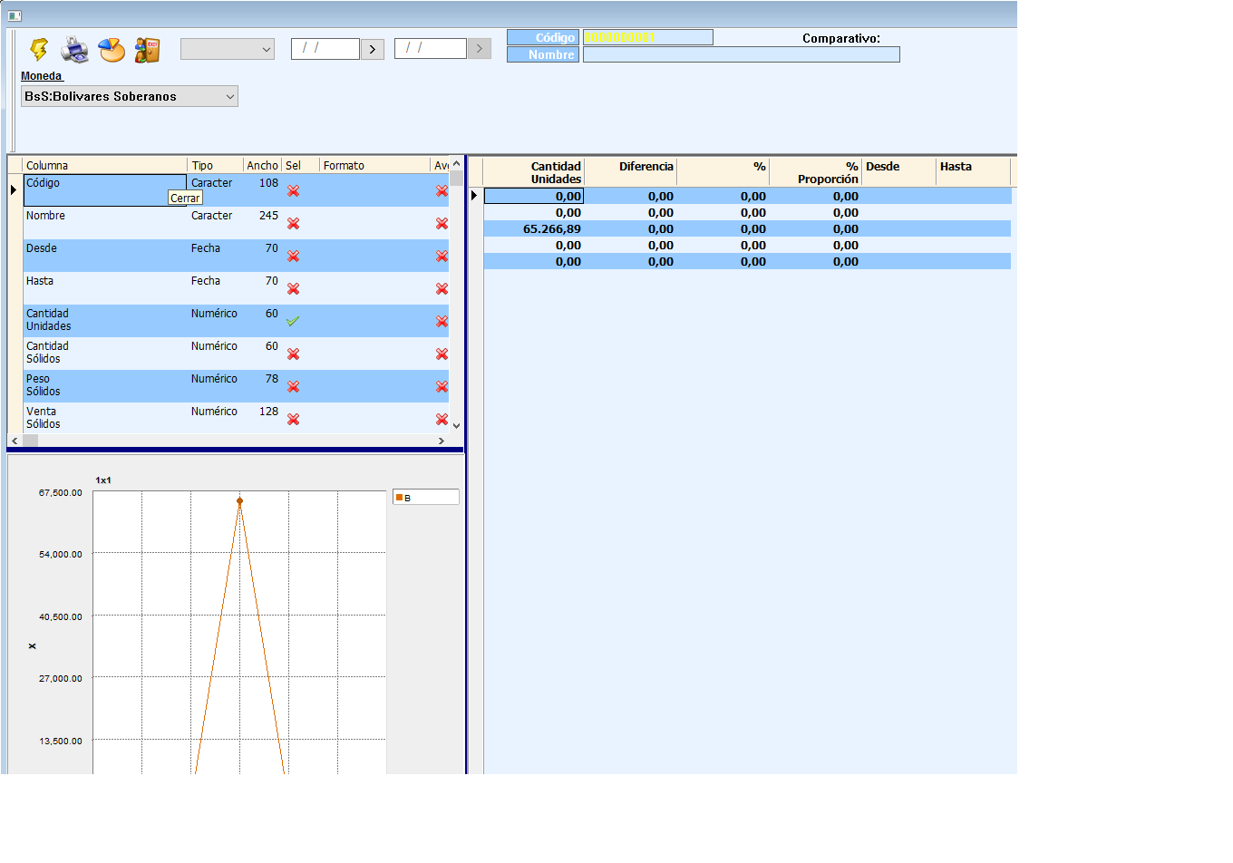Click the horizontal scrollbar thumb in the column list

point(31,441)
